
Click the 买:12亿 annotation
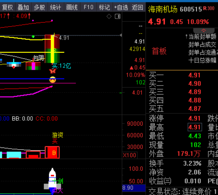(61, 66)
